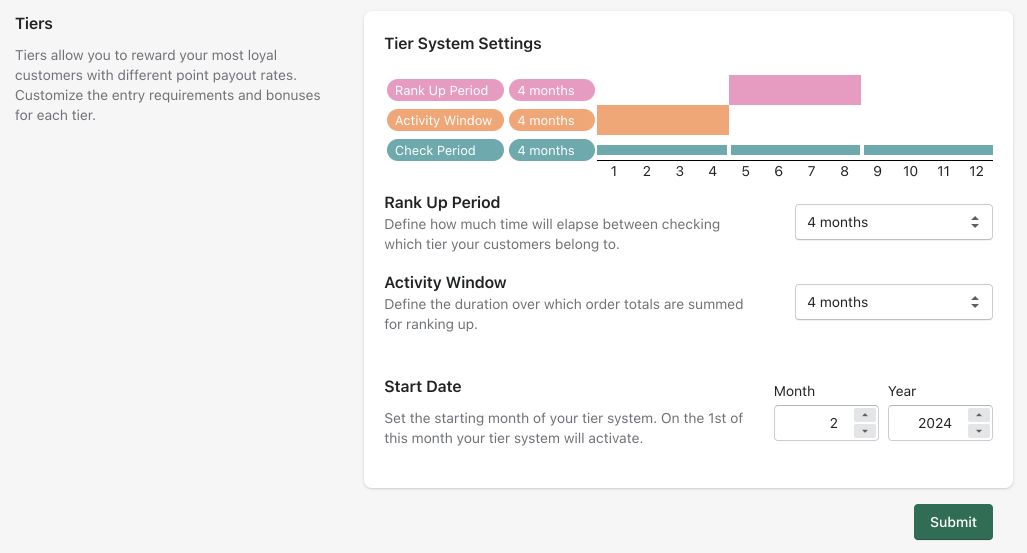Click the pink rank up bar in chart
Image resolution: width=1027 pixels, height=553 pixels.
coord(794,90)
